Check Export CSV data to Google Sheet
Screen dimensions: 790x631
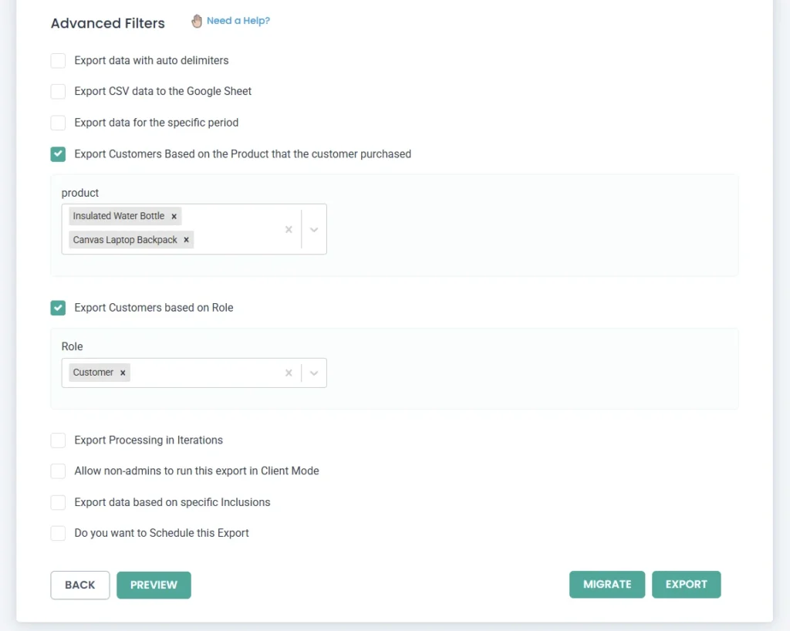click(x=58, y=92)
